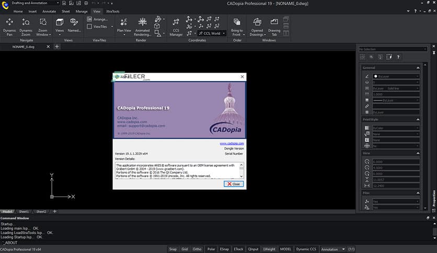Open the Insert ribbon tab
Viewport: 437px width, 253px height.
tap(32, 11)
